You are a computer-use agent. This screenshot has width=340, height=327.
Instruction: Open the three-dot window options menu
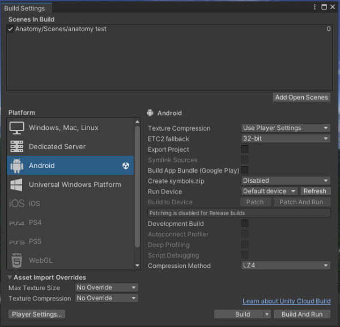314,7
